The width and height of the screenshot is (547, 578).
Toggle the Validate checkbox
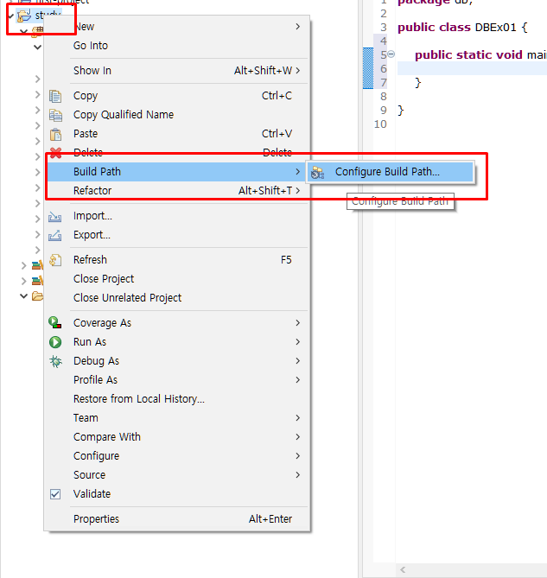(x=55, y=494)
